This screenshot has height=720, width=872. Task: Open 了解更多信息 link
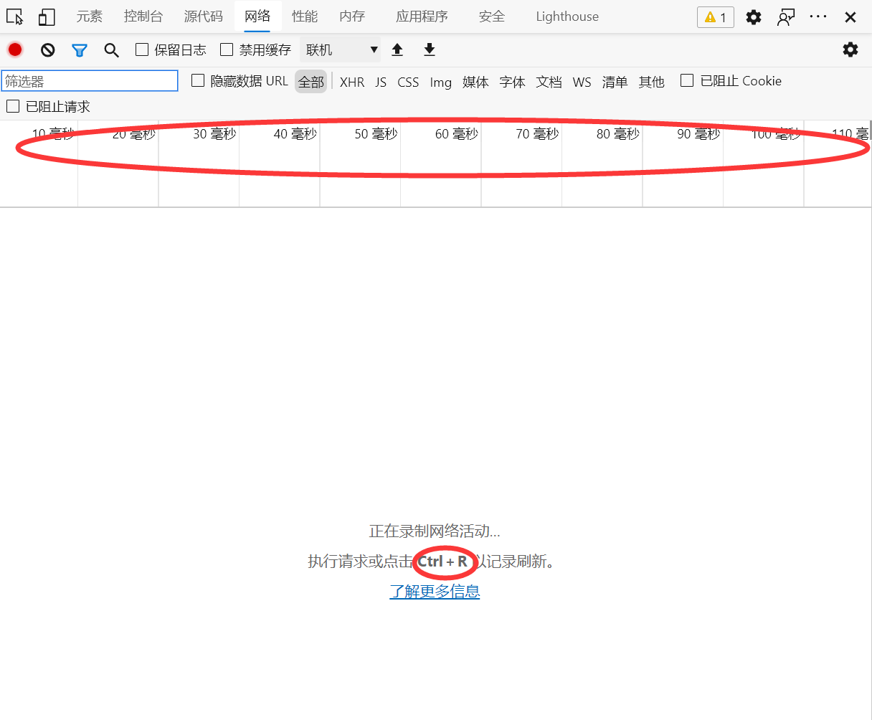pos(435,591)
